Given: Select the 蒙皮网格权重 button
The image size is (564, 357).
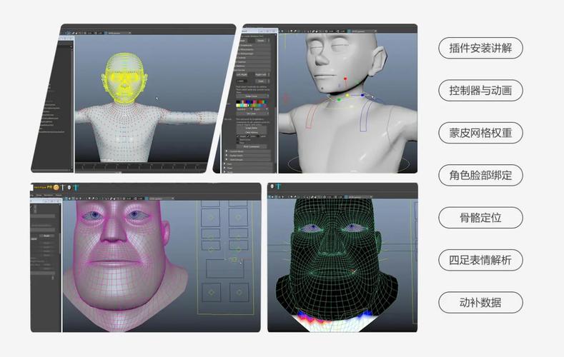Looking at the screenshot, I should 480,133.
